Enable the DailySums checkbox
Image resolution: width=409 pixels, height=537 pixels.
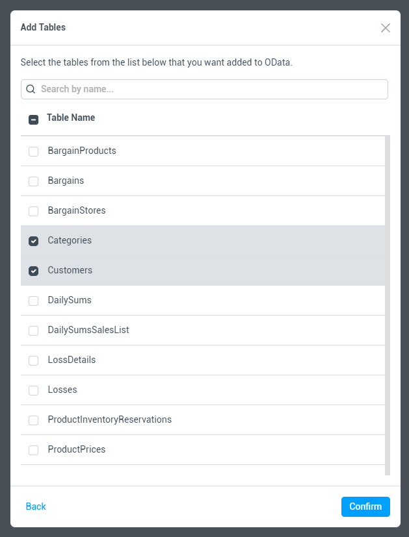[34, 301]
